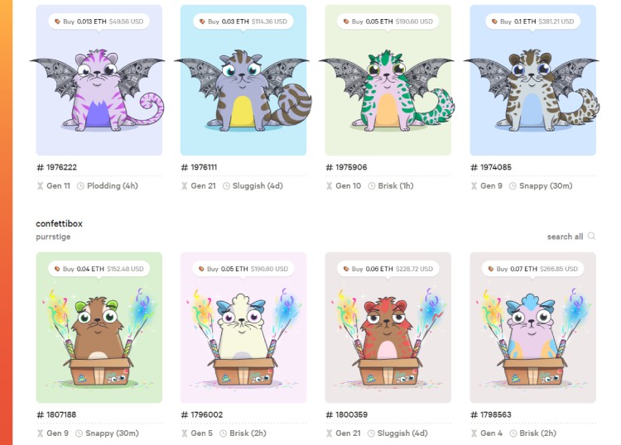Buy kitty 1974085 for 0.1 ETH
Image resolution: width=621 pixels, height=445 pixels.
click(x=532, y=22)
